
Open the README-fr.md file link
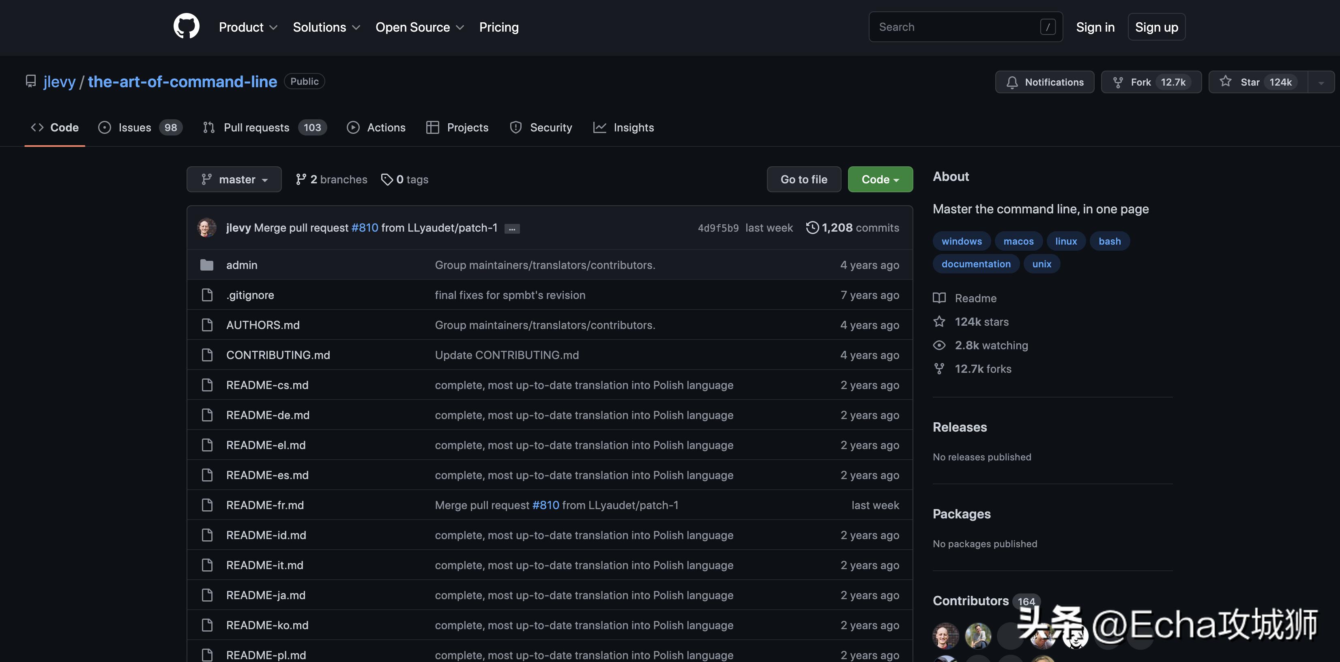point(265,505)
